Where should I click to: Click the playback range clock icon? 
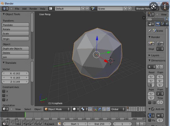(59, 124)
